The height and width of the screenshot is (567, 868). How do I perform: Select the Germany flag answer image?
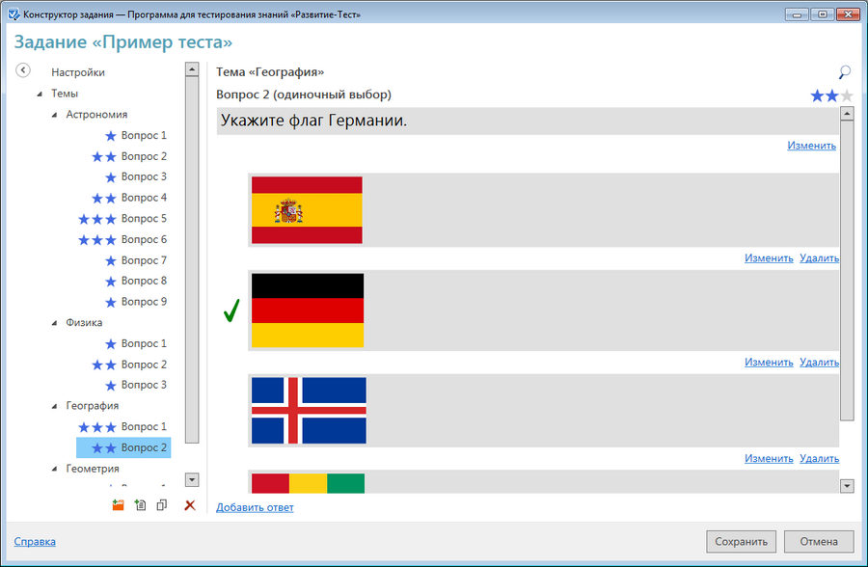[308, 310]
